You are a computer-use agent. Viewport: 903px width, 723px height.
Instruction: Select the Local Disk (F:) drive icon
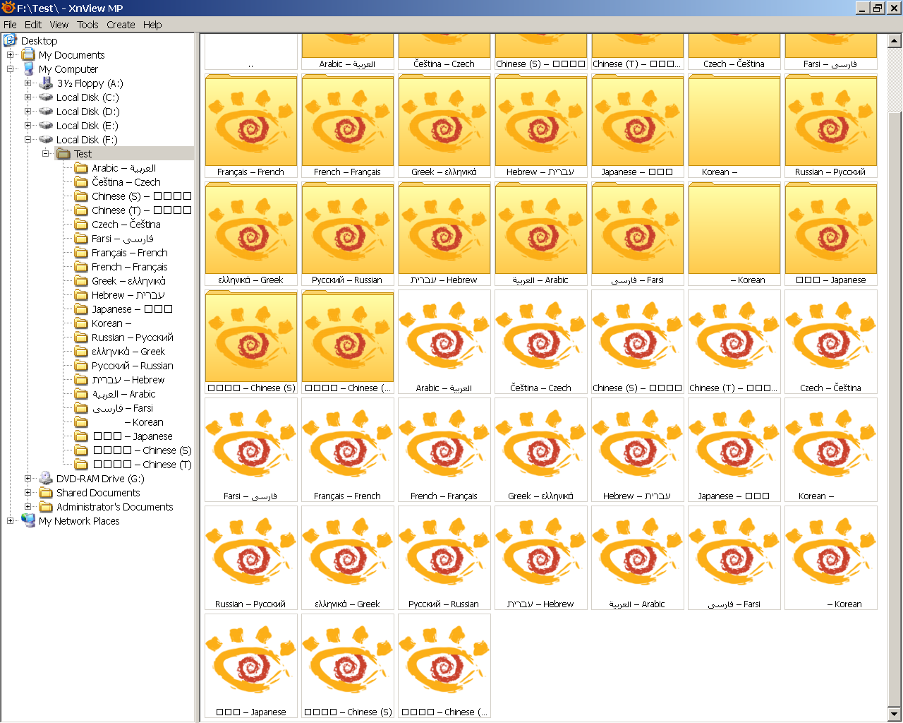(x=46, y=139)
